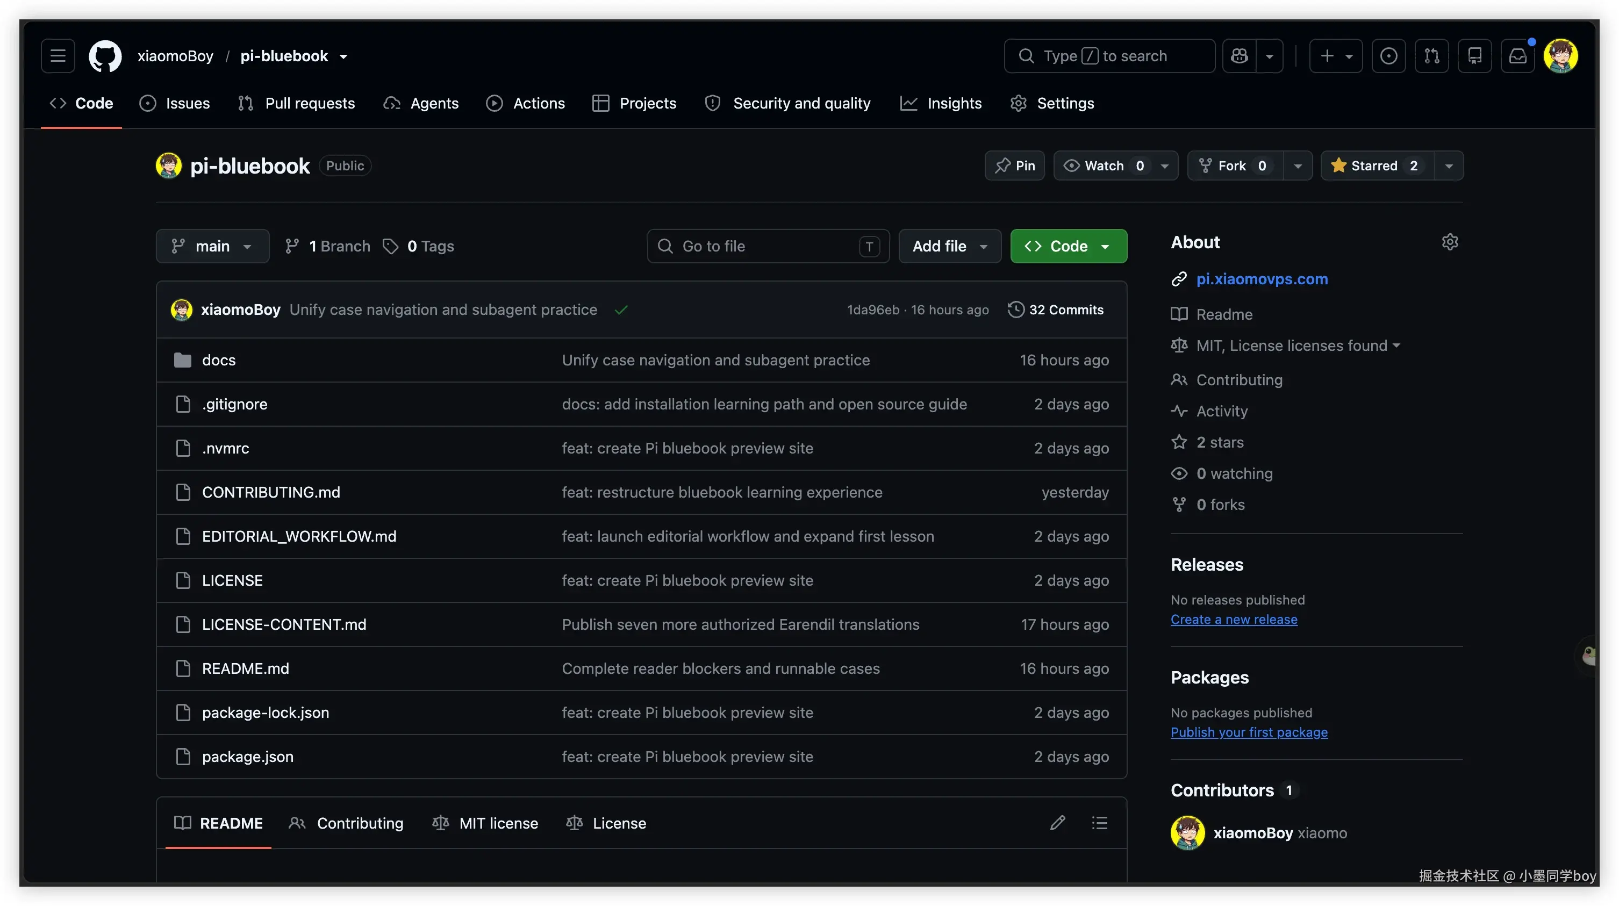Open the repositories icon in header
Screen dimensions: 1619x906
pos(1474,56)
